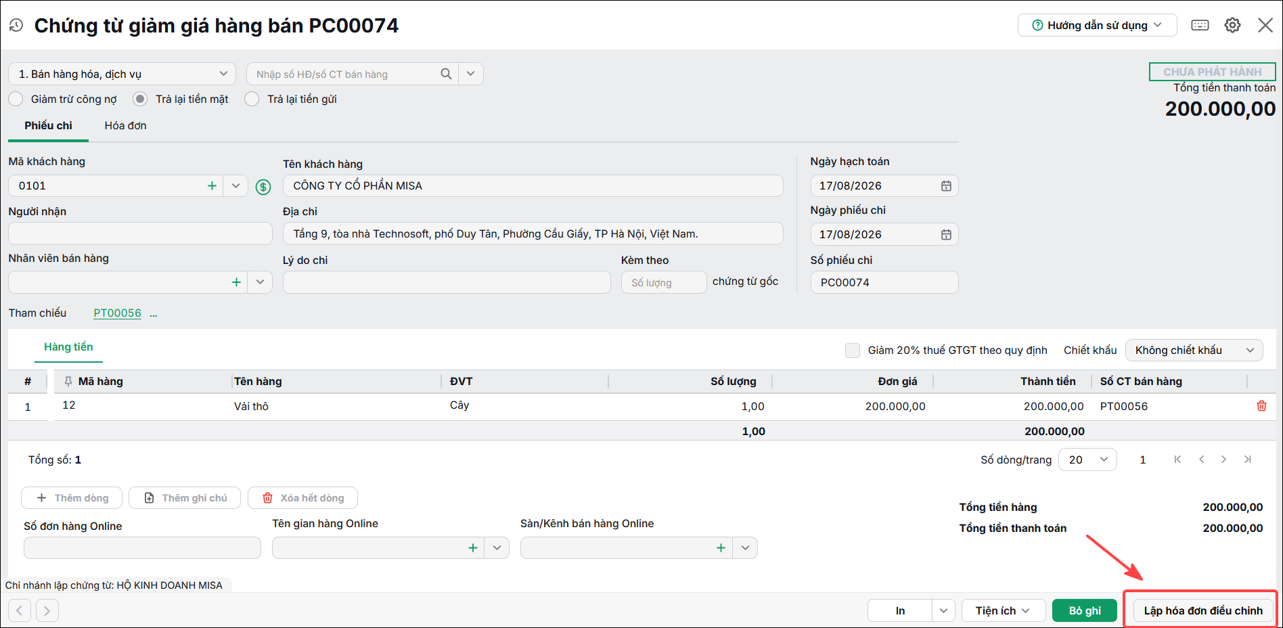The width and height of the screenshot is (1283, 628).
Task: Click the In print button
Action: (x=900, y=610)
